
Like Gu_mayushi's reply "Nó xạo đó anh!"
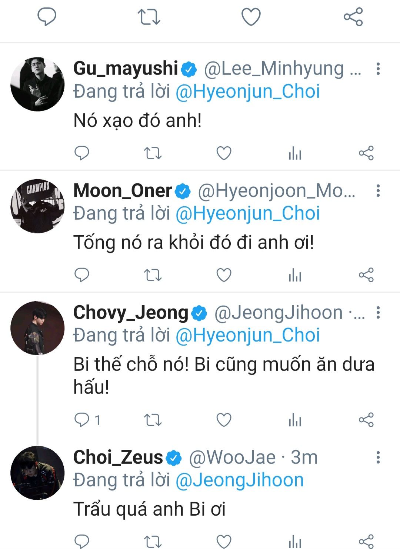coord(224,153)
